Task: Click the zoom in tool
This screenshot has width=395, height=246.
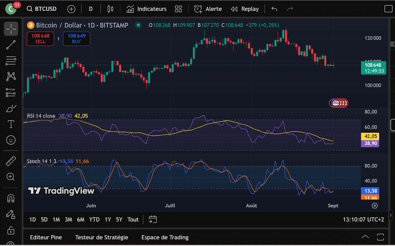Action: tap(11, 177)
